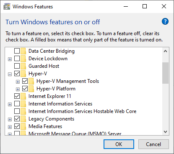Expand the Hyper-V Platform subtree
This screenshot has width=174, height=154.
tap(18, 90)
